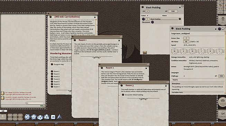
Task: Click envelope icon in encounter window
Action: click(x=145, y=53)
